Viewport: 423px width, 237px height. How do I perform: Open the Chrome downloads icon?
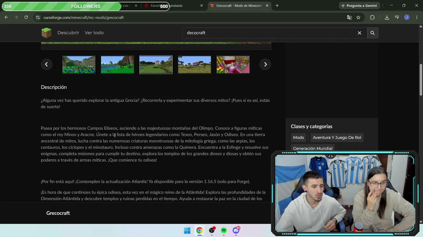(x=387, y=17)
